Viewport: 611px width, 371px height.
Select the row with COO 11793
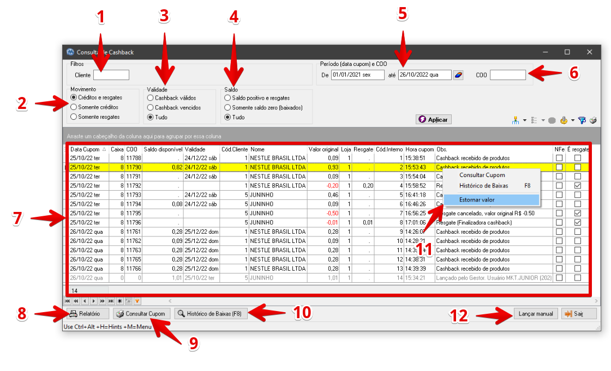pyautogui.click(x=328, y=194)
